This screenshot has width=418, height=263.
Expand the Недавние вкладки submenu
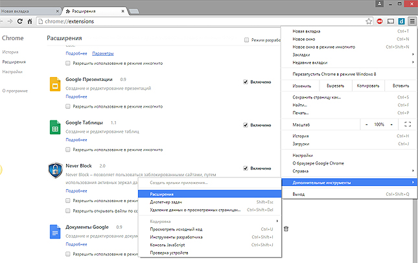pos(349,62)
